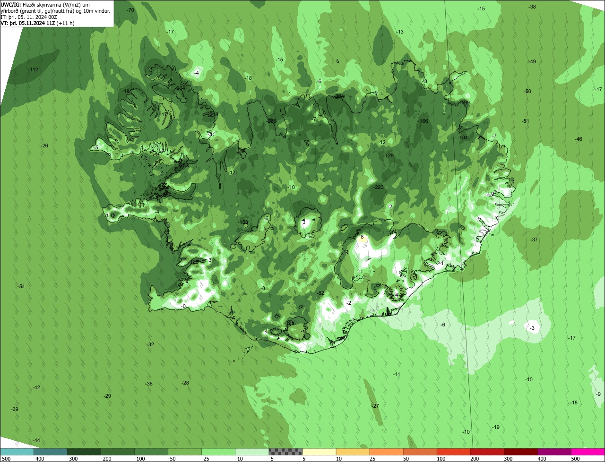The image size is (605, 462).
Task: Click the '-153' value in west Iceland
Action: 243,222
